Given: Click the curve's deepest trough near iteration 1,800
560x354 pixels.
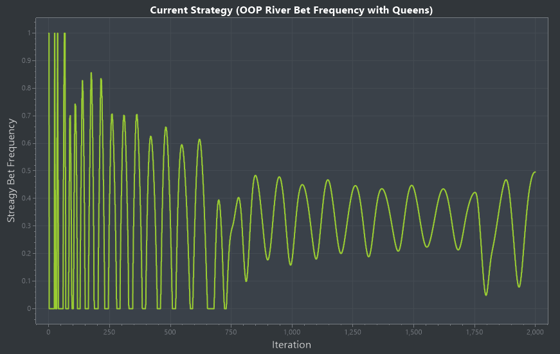Looking at the screenshot, I should pos(487,295).
